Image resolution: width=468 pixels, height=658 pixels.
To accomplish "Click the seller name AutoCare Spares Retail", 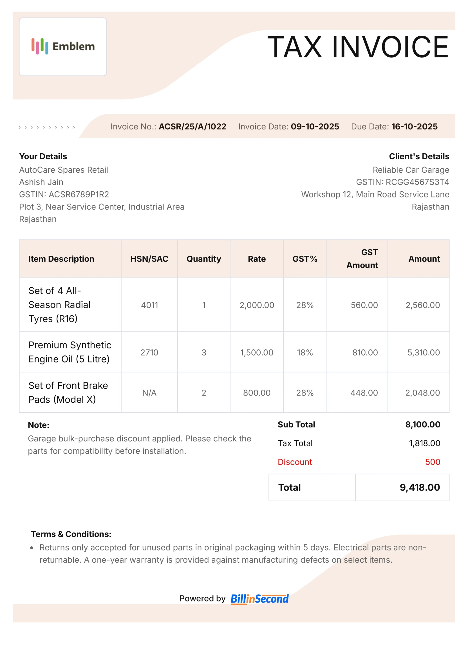I will pyautogui.click(x=64, y=170).
